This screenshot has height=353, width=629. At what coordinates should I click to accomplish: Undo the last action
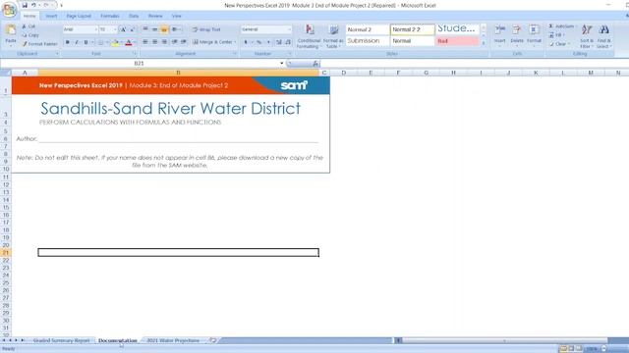[33, 5]
